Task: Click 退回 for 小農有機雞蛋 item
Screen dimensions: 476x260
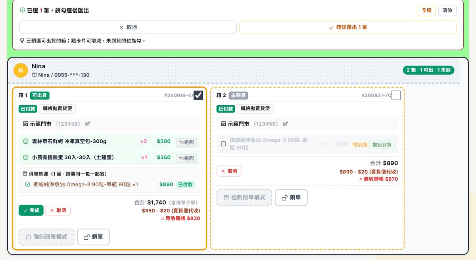Action: point(186,158)
